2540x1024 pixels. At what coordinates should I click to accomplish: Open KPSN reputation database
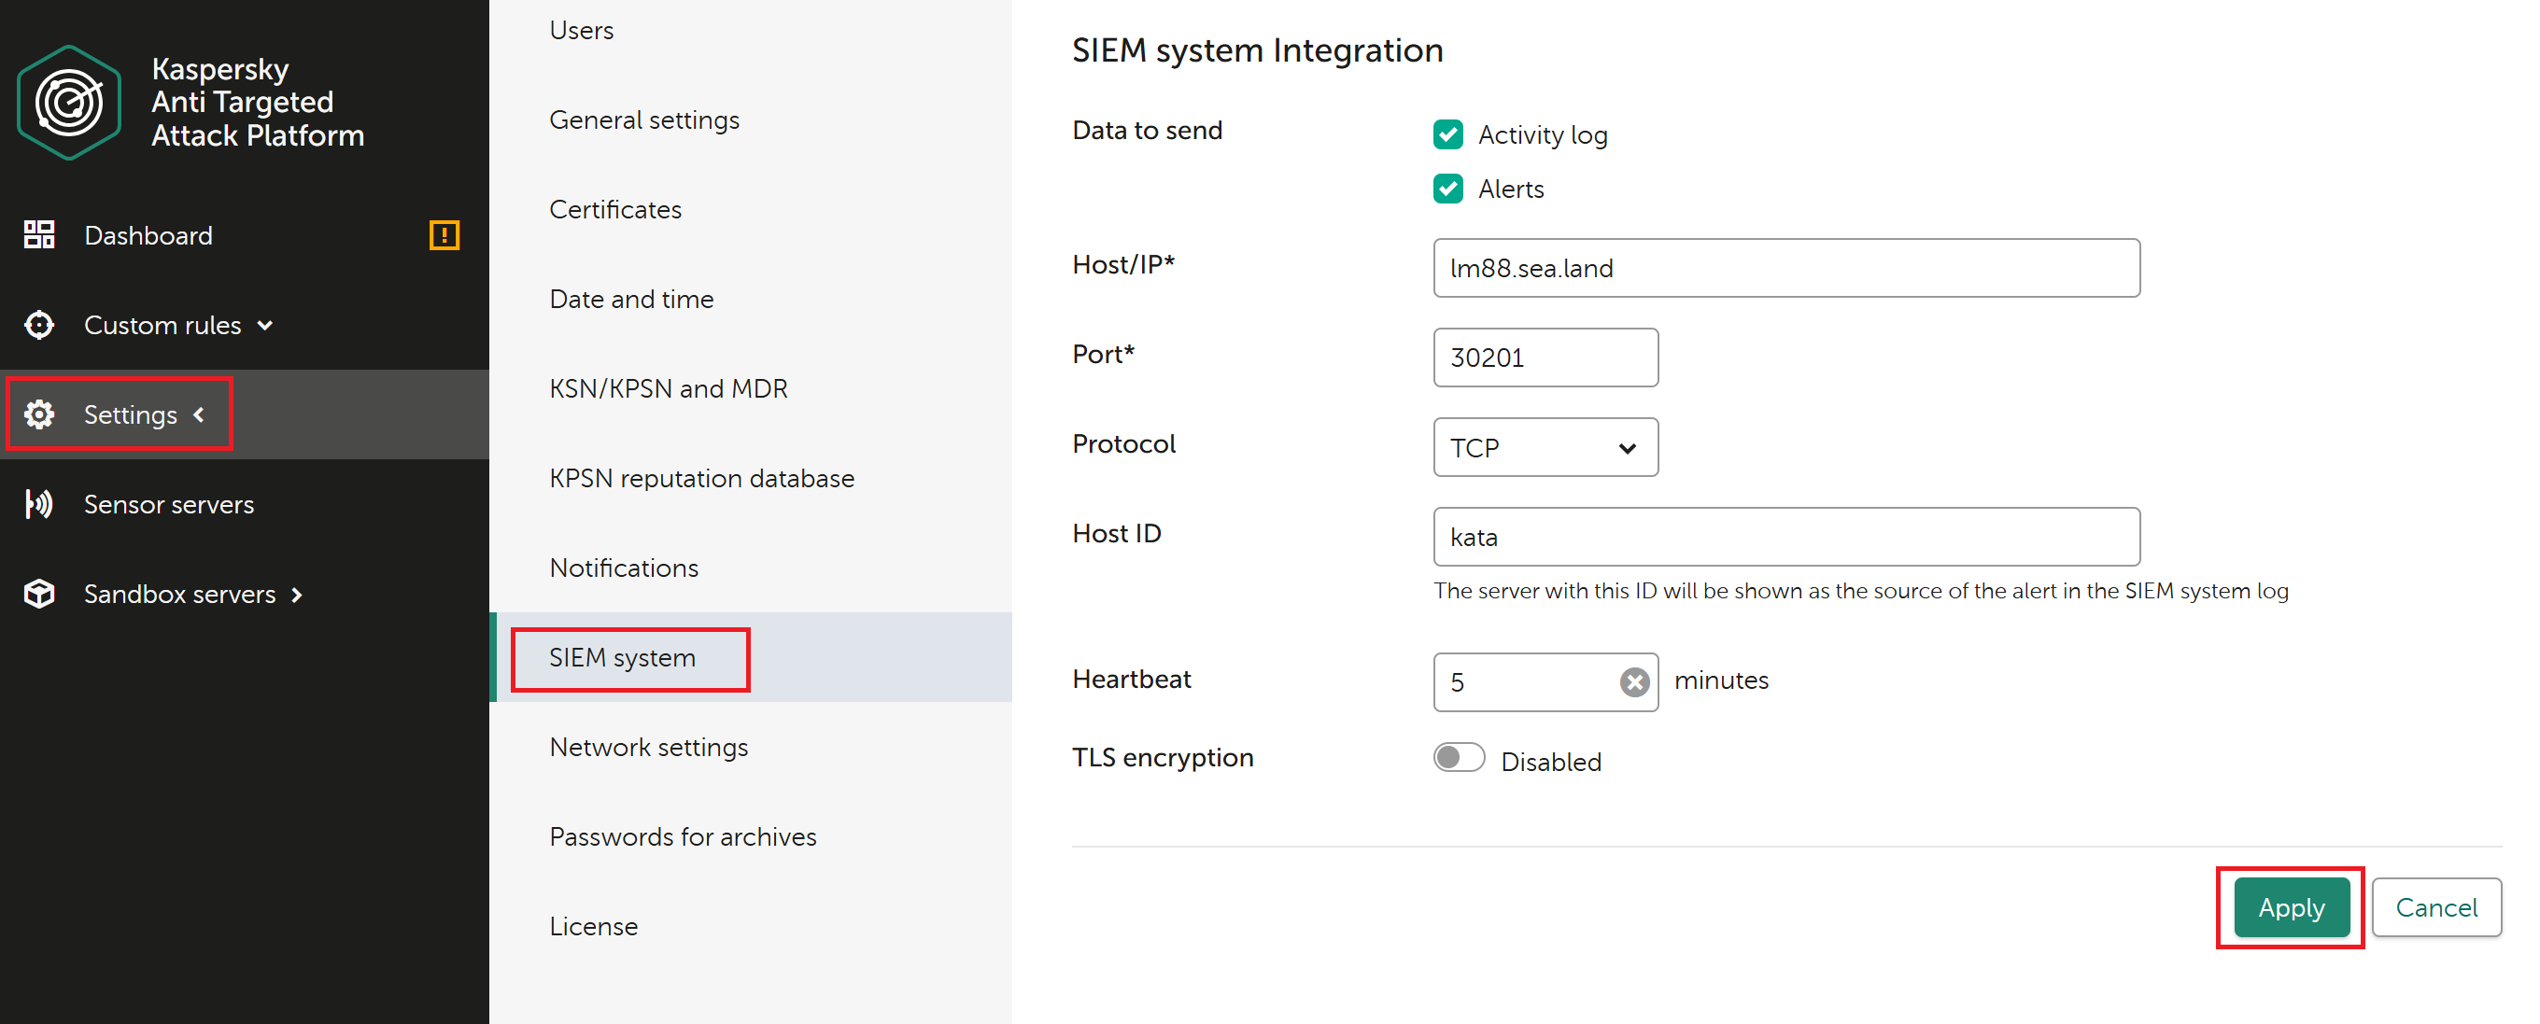(x=701, y=478)
